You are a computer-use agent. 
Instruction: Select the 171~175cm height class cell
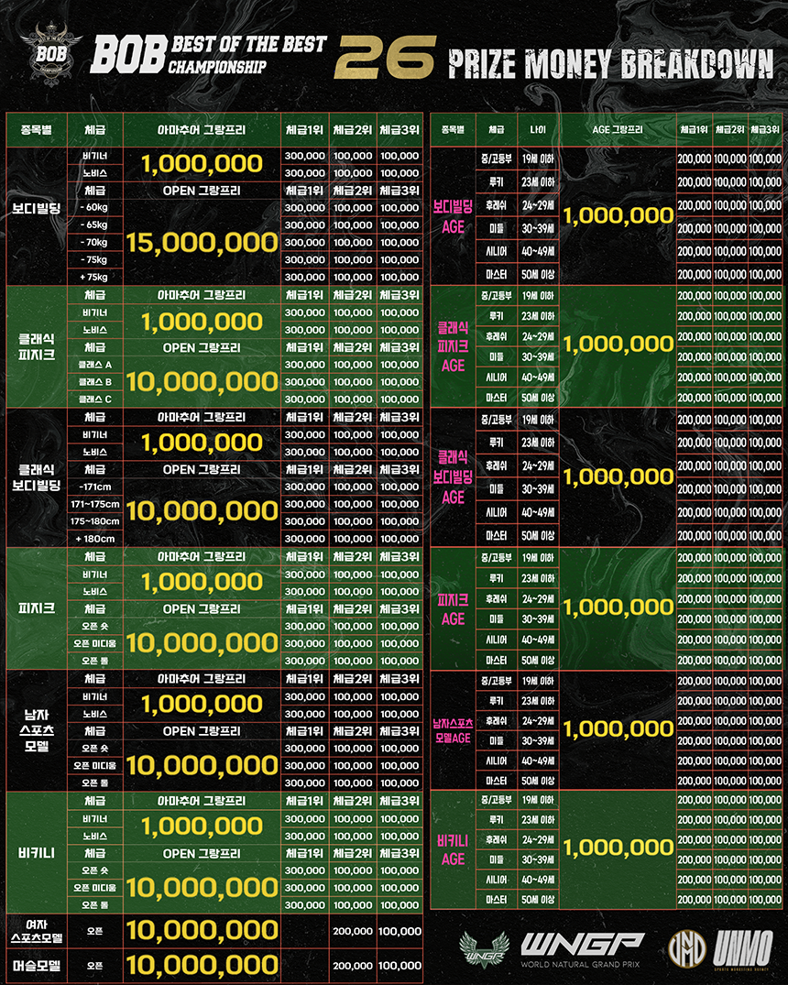tap(95, 504)
